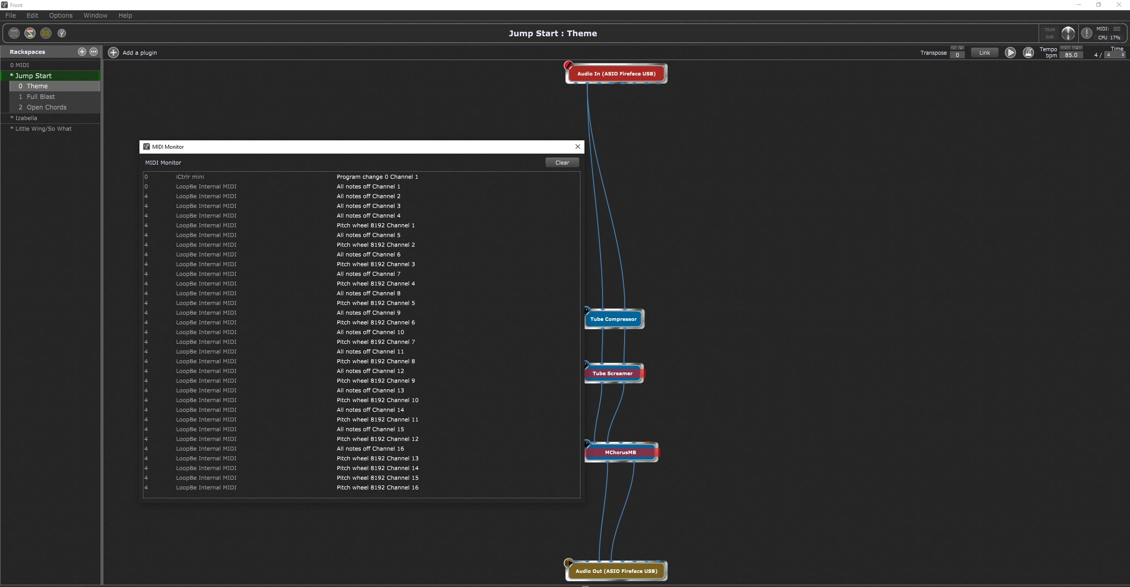
Task: Click the Add a plugin plus icon
Action: click(113, 53)
